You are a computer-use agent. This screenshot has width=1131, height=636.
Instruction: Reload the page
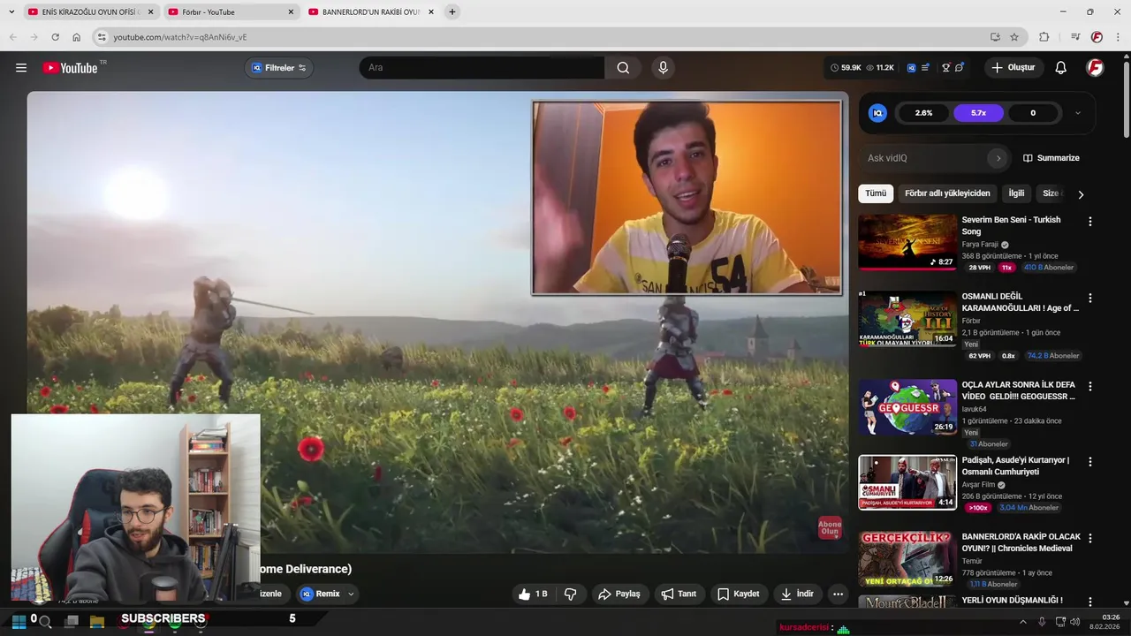[x=55, y=37]
